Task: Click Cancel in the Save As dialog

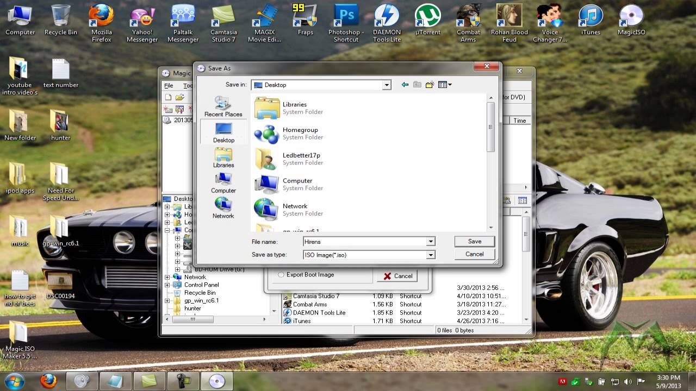Action: click(475, 254)
